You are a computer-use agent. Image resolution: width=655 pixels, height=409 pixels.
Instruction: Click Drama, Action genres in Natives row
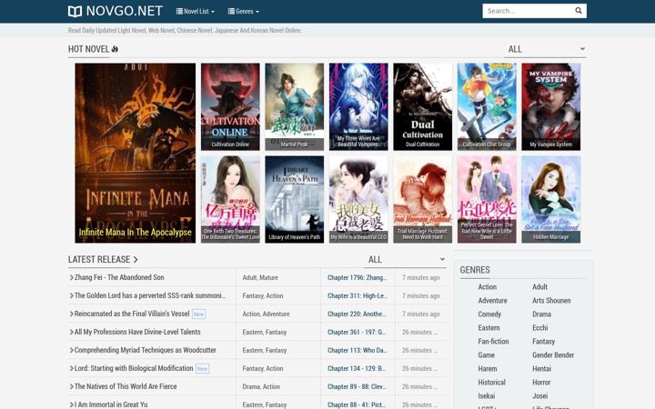tap(261, 386)
